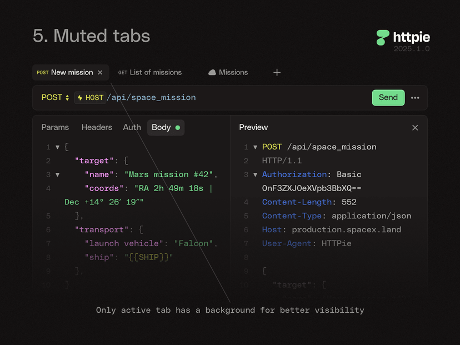Click the HOST chip in the address bar
This screenshot has width=460, height=345.
point(90,98)
